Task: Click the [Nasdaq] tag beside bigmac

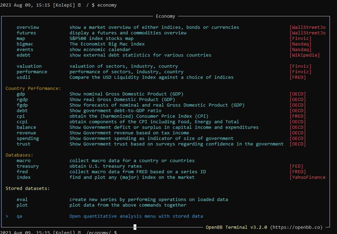Action: pyautogui.click(x=300, y=44)
